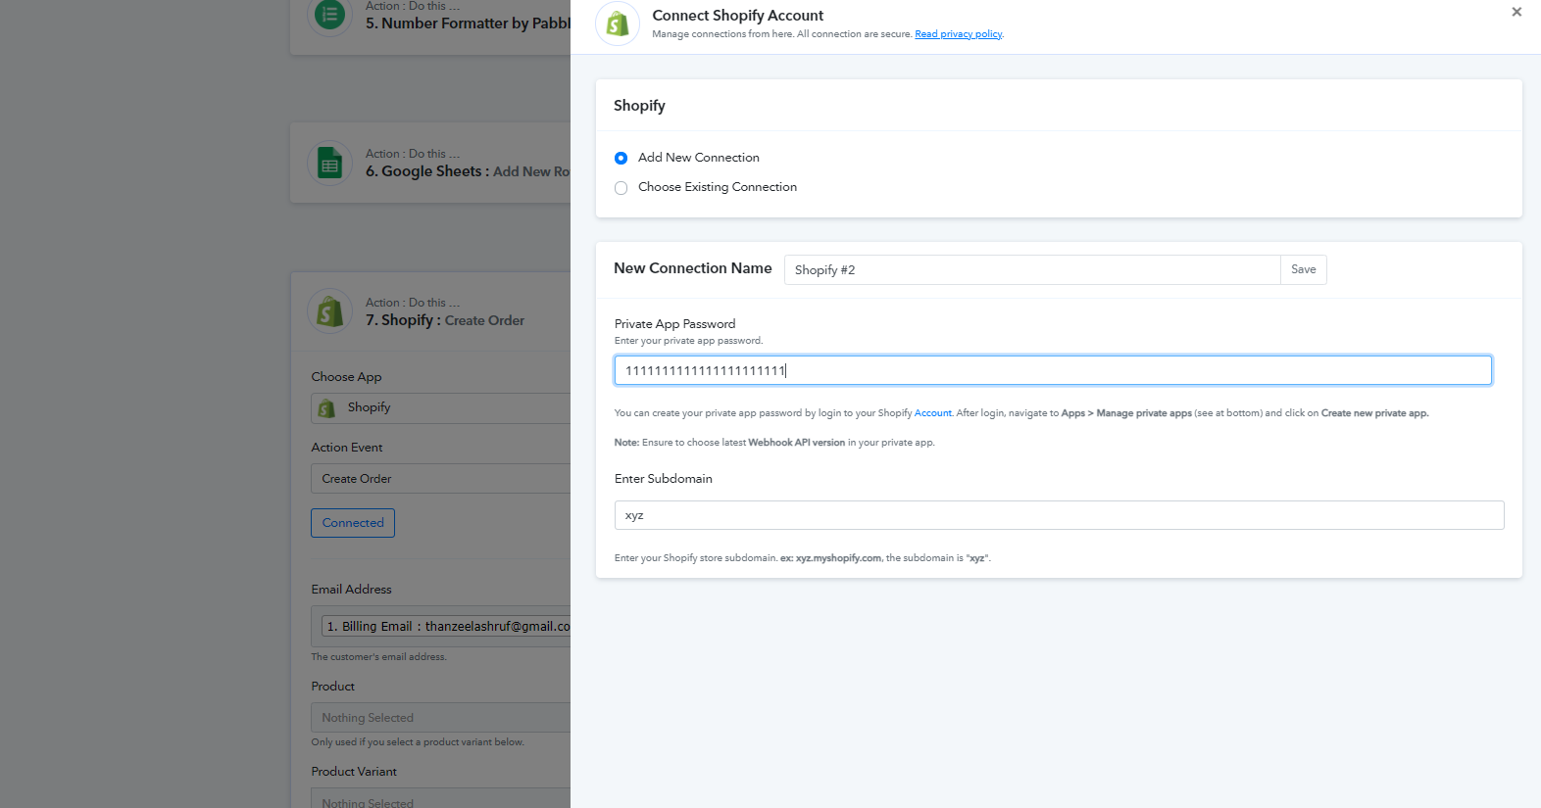Select the Add New Connection radio button
Image resolution: width=1541 pixels, height=808 pixels.
(x=621, y=158)
